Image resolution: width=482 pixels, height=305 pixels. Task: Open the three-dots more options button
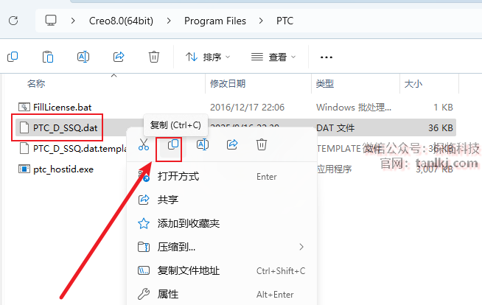click(326, 57)
